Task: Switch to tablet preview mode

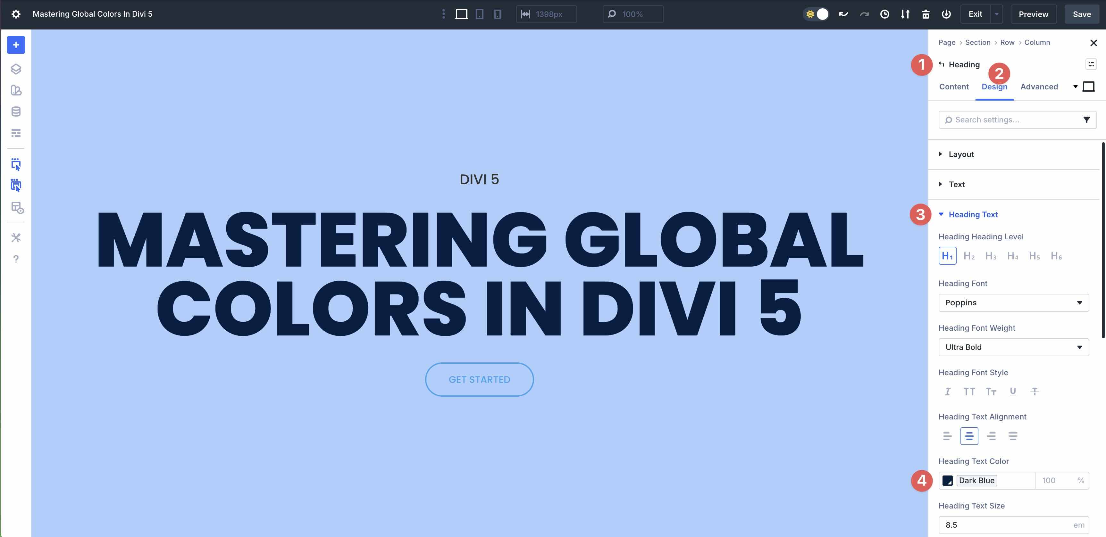Action: (479, 14)
